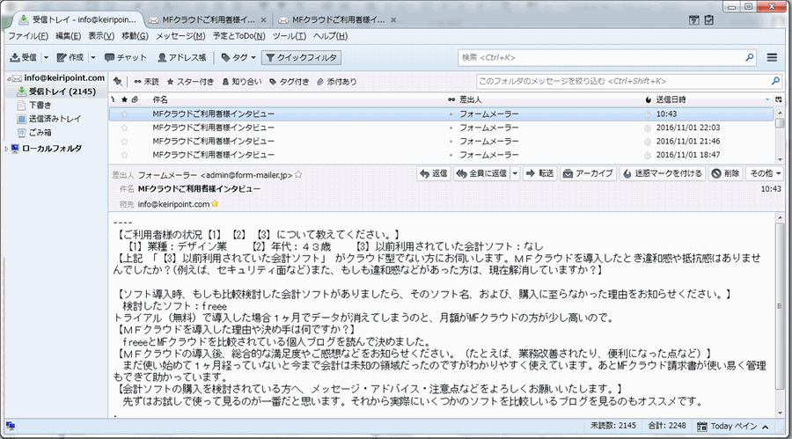The width and height of the screenshot is (792, 439).
Task: Toggle read dot on 22:03 message
Action: click(451, 128)
